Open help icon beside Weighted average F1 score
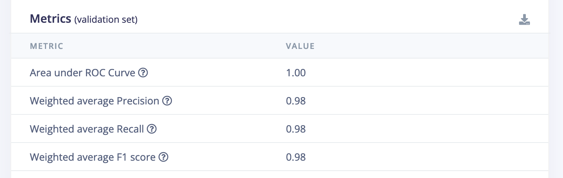The height and width of the screenshot is (178, 563). click(164, 157)
